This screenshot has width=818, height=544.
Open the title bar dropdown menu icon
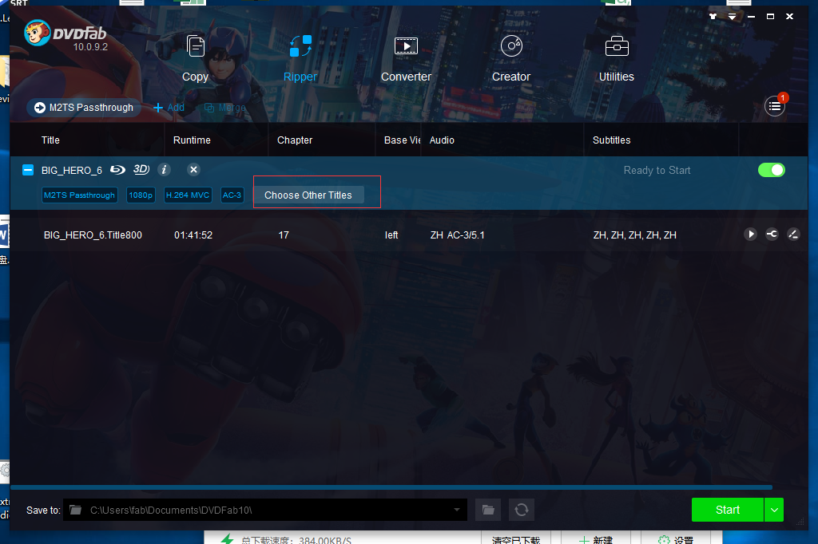pos(732,17)
